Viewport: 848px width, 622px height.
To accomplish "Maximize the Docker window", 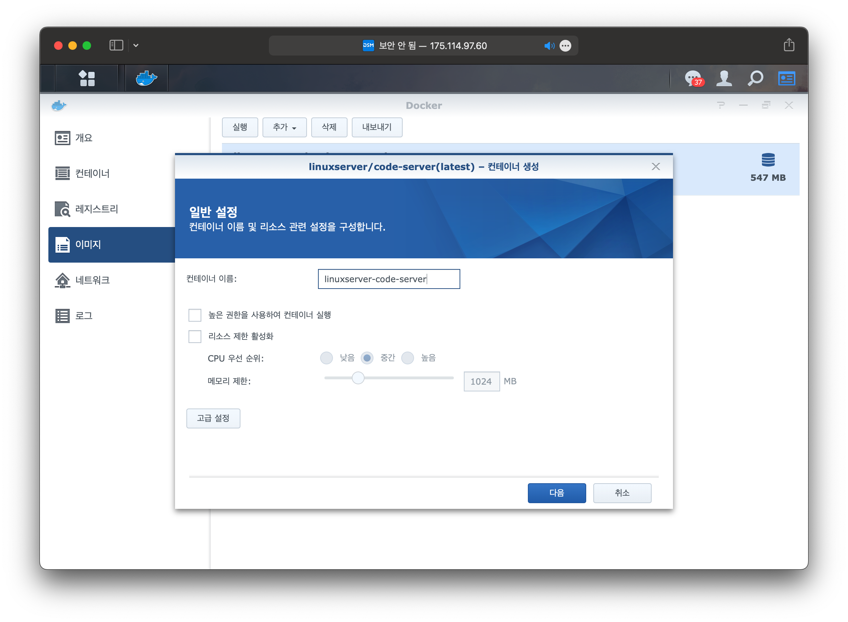I will click(765, 105).
